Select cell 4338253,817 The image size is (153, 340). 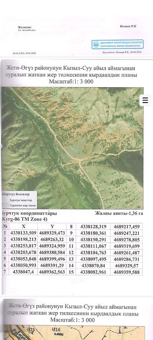coord(23,246)
